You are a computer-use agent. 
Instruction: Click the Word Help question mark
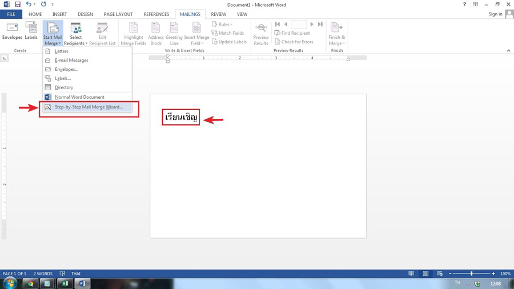click(464, 4)
